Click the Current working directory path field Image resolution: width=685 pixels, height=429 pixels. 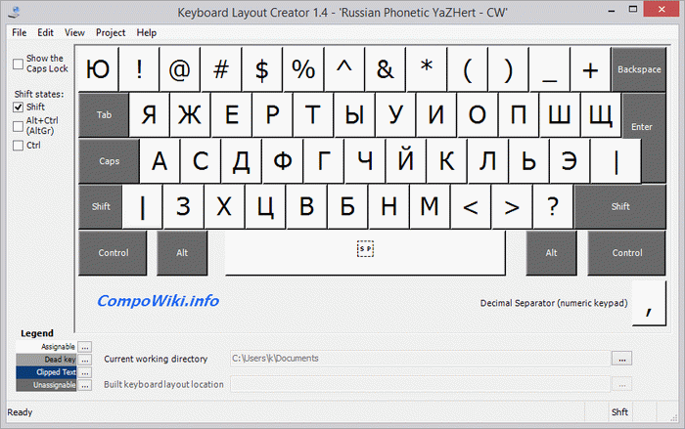tap(418, 359)
